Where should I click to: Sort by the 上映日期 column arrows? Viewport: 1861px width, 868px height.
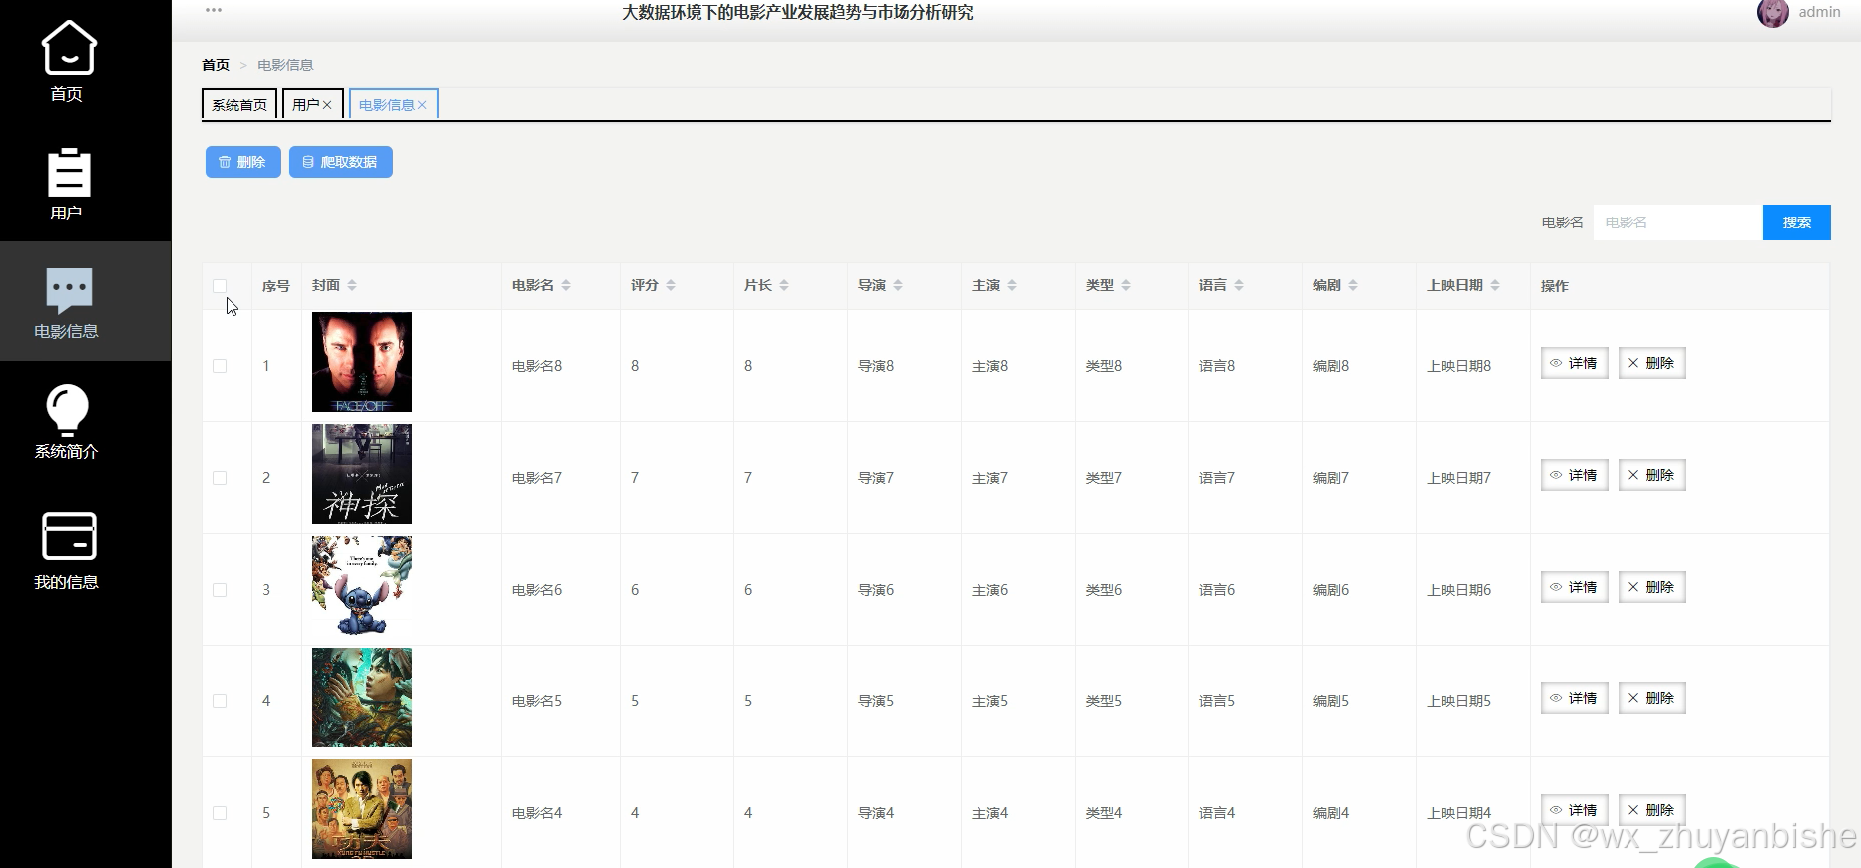1495,285
